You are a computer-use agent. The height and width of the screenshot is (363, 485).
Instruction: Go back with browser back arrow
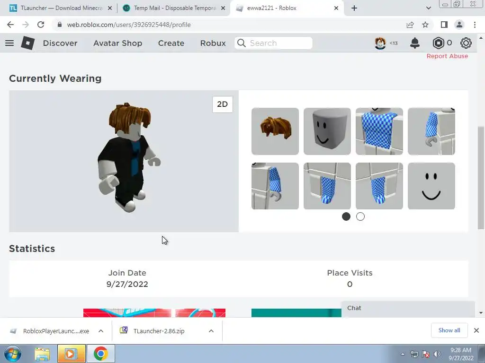click(10, 25)
